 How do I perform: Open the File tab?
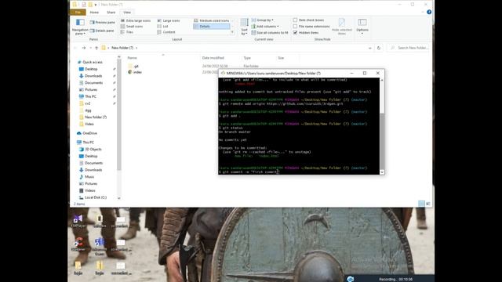78,13
